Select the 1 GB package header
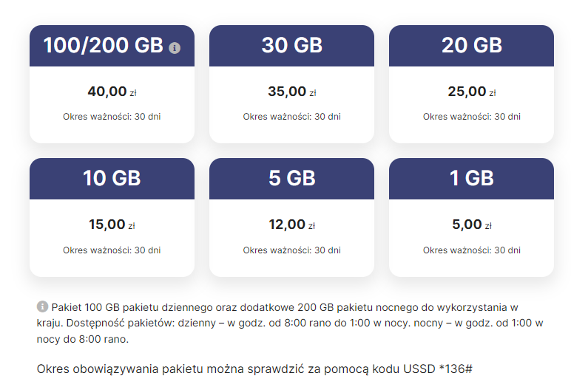Viewport: 571px width, 387px height. [472, 179]
